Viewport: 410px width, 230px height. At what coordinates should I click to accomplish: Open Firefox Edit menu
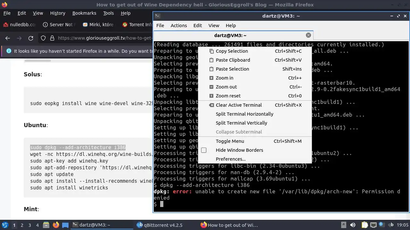coord(22,13)
